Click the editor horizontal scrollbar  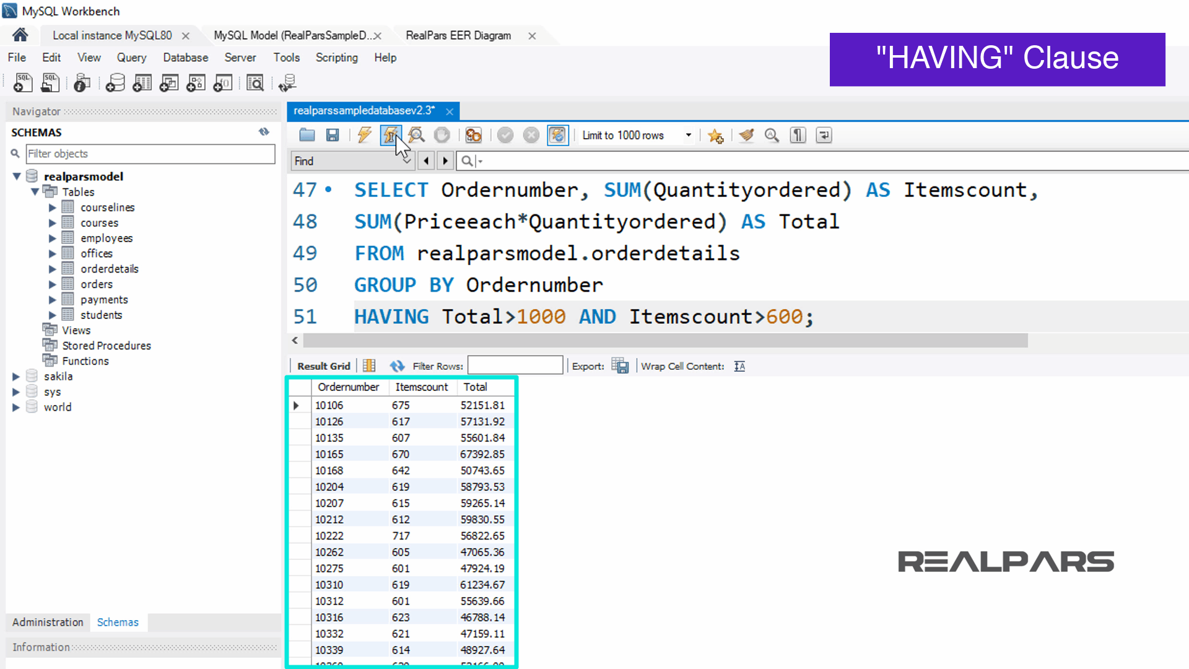click(664, 341)
